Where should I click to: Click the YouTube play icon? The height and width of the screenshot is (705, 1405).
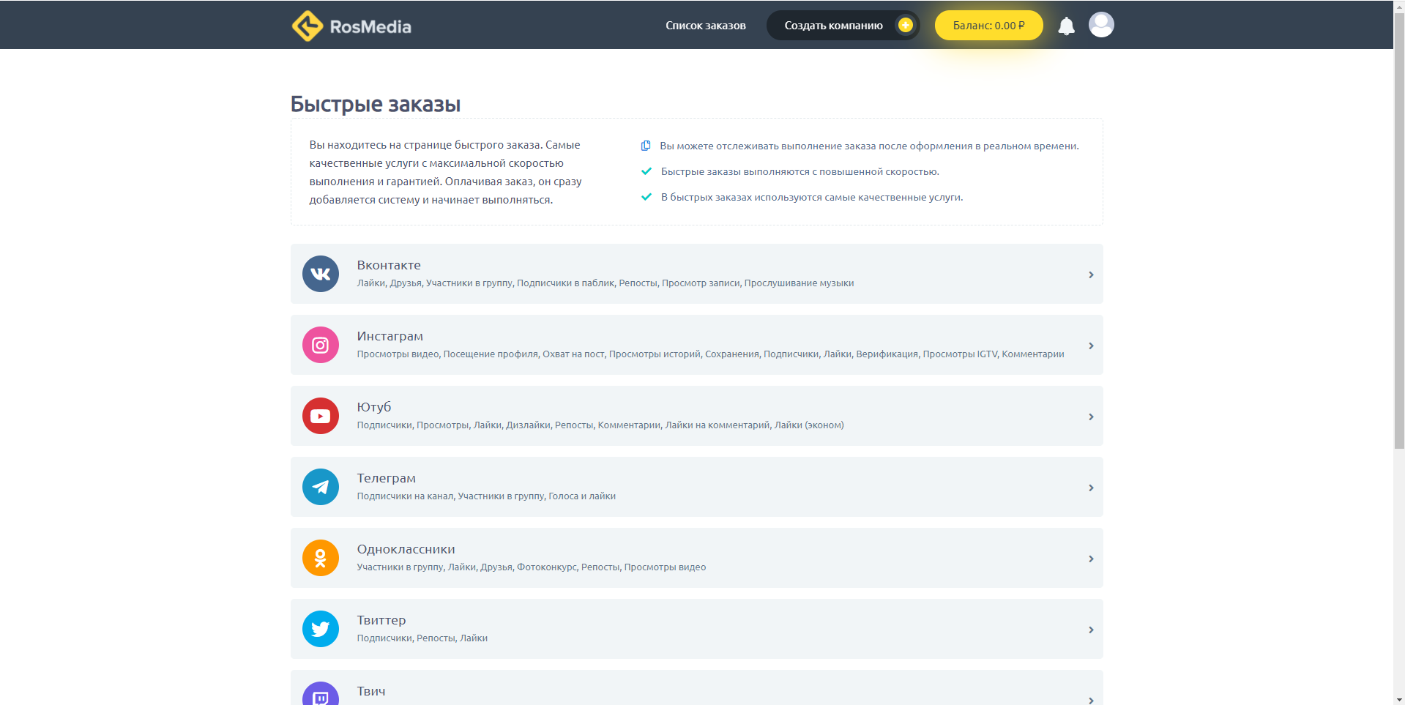click(x=321, y=416)
